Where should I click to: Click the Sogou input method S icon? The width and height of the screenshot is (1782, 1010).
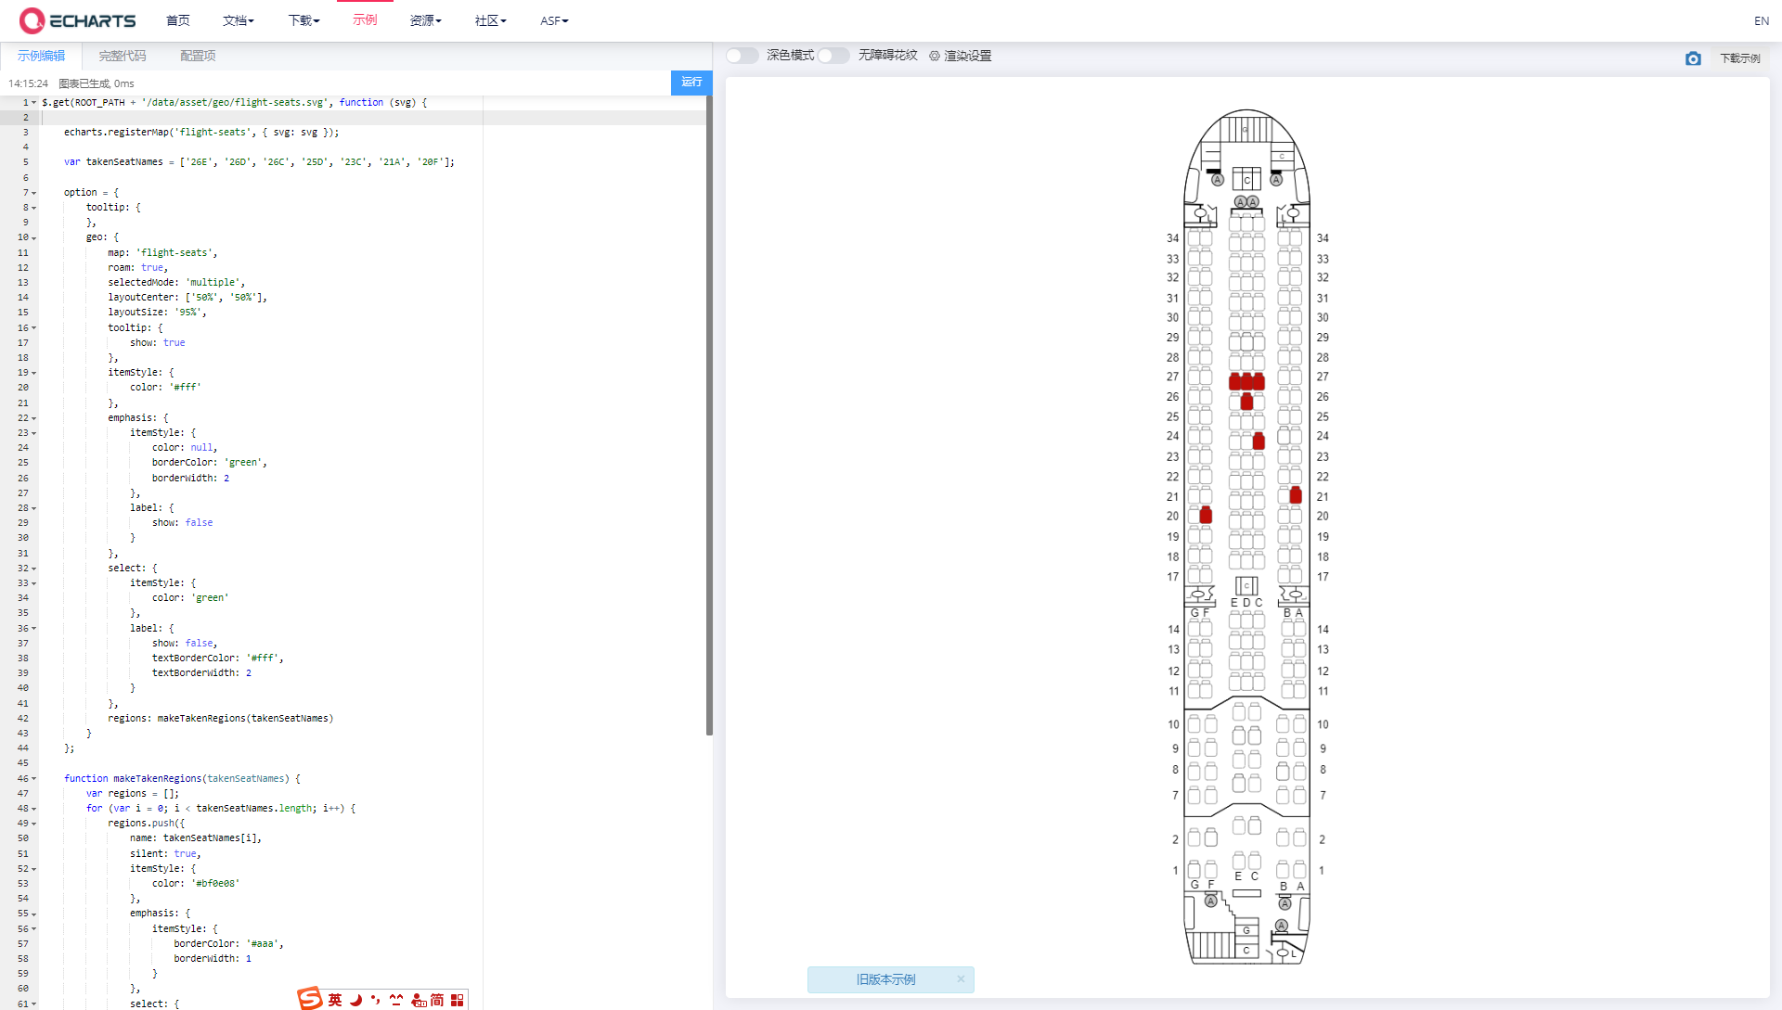pyautogui.click(x=310, y=999)
